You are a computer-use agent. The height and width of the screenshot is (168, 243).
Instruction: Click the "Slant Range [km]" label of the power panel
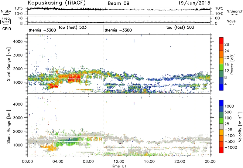(9, 64)
